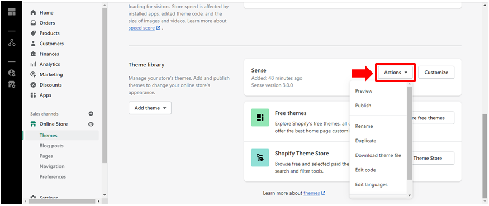Click sidebar horizontal scroll right arrow
Image resolution: width=489 pixels, height=206 pixels.
[98, 202]
